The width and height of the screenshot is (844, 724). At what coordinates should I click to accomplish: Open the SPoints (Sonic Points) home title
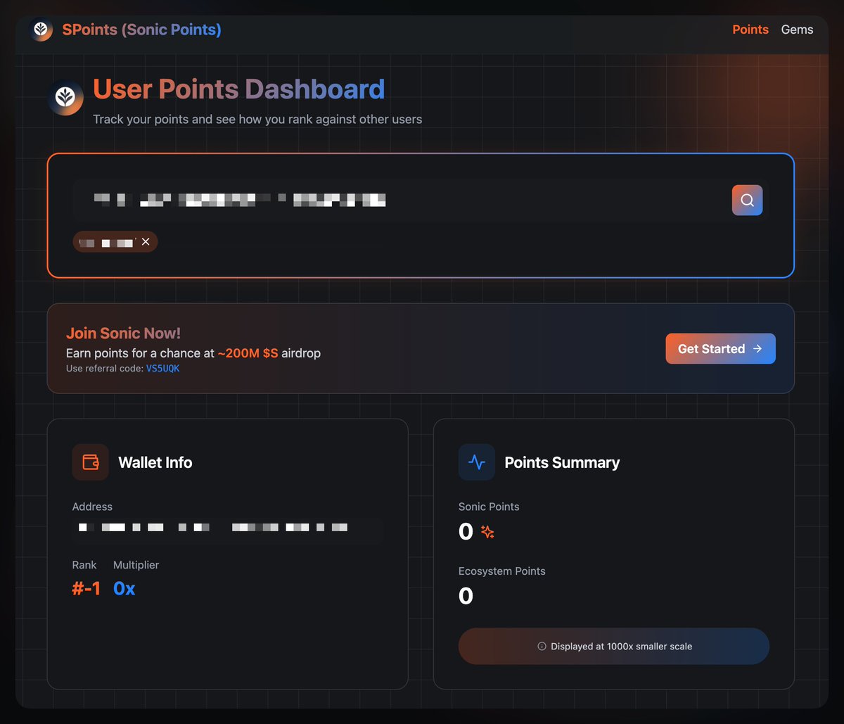[x=141, y=30]
